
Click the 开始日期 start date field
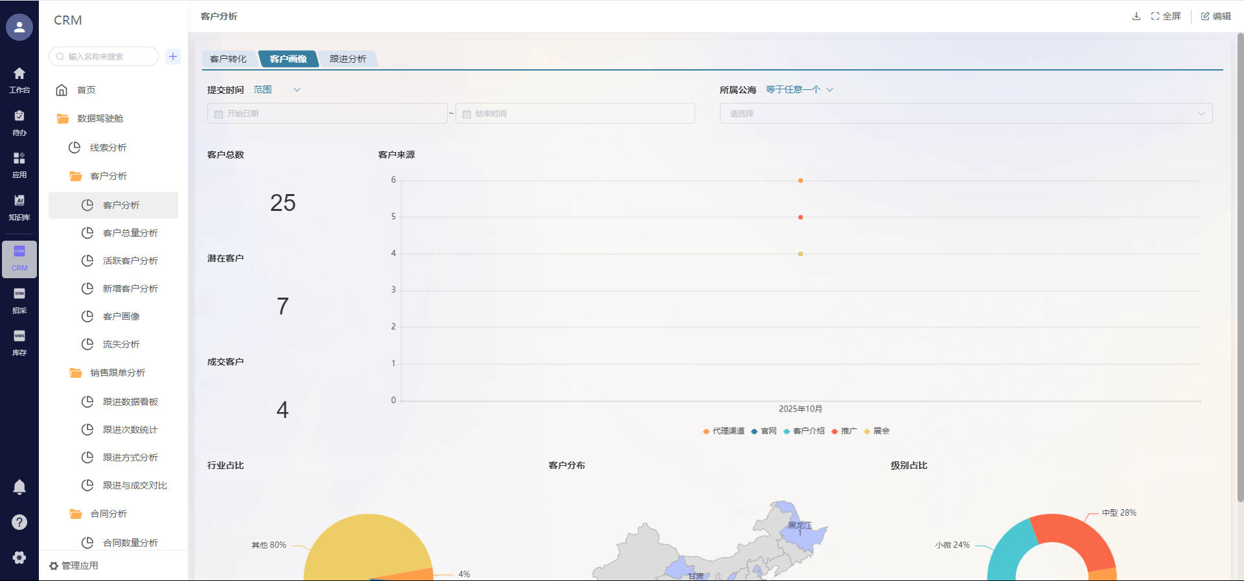coord(327,113)
